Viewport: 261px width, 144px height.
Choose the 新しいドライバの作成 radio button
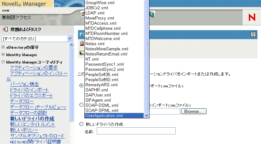81,124
